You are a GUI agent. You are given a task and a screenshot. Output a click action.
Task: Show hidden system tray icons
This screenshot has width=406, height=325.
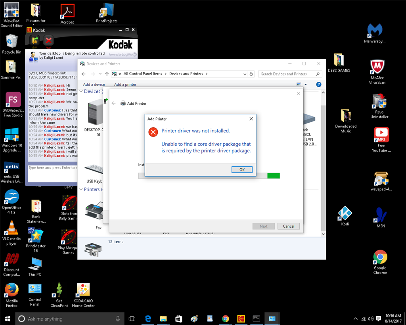(x=356, y=319)
